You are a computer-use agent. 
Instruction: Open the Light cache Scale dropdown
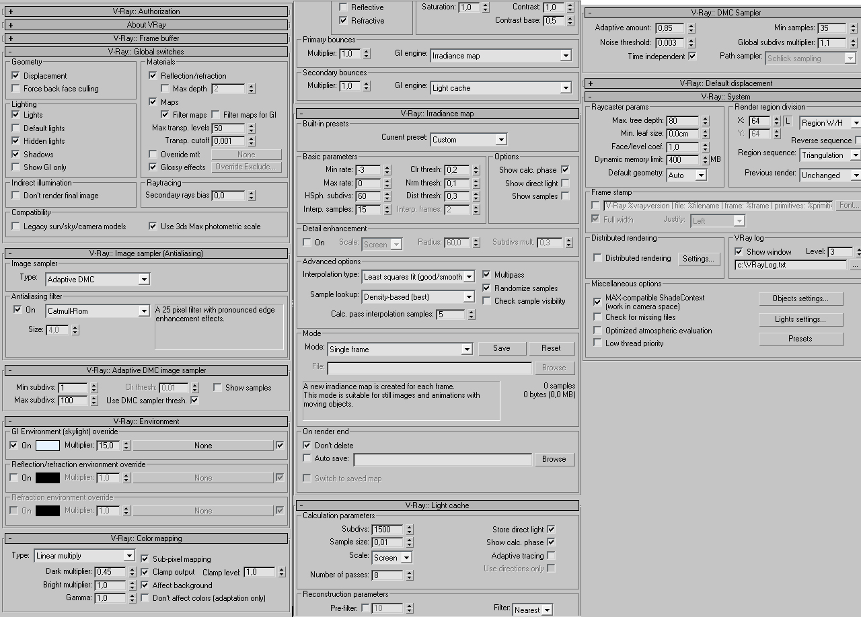(391, 557)
